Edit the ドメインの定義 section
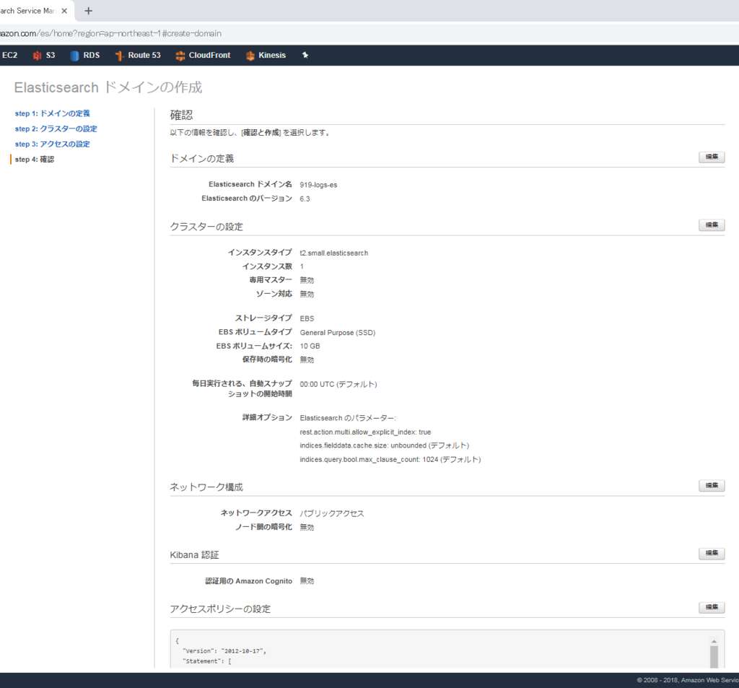 tap(712, 157)
